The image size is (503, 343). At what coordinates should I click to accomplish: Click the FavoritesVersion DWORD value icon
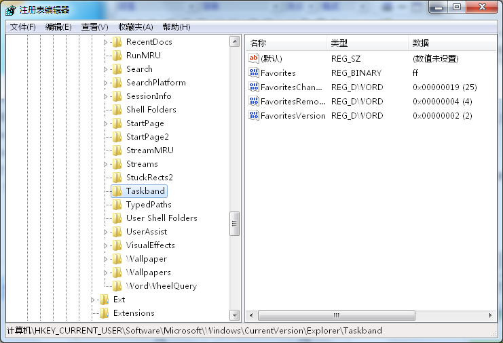253,115
